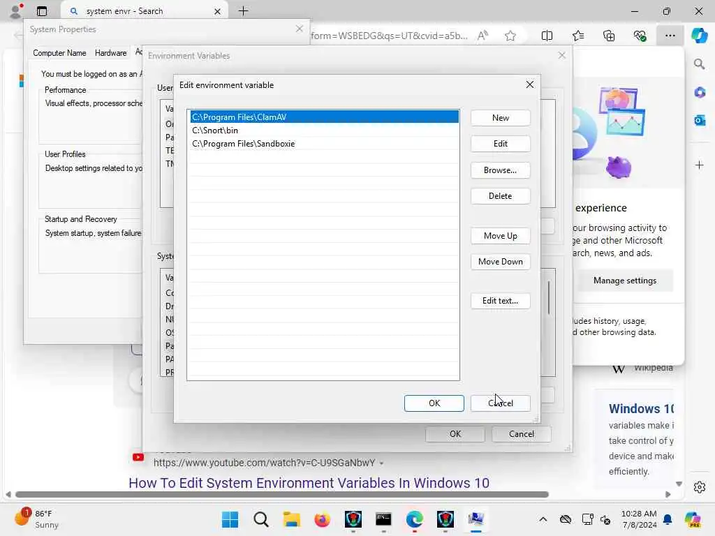
Task: Select the 'system envr - Search' browser tab
Action: (144, 11)
